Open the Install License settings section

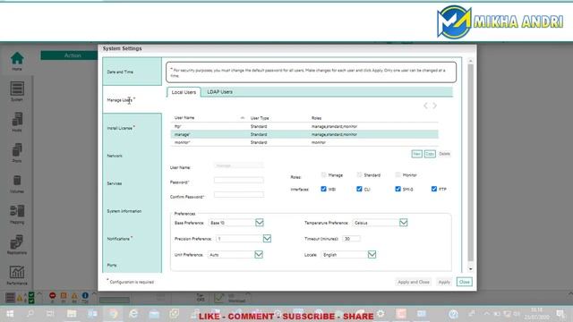click(x=132, y=127)
